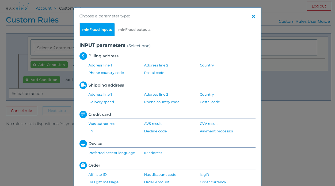This screenshot has width=335, height=186.
Task: Click the Shipping address truck icon
Action: click(83, 85)
